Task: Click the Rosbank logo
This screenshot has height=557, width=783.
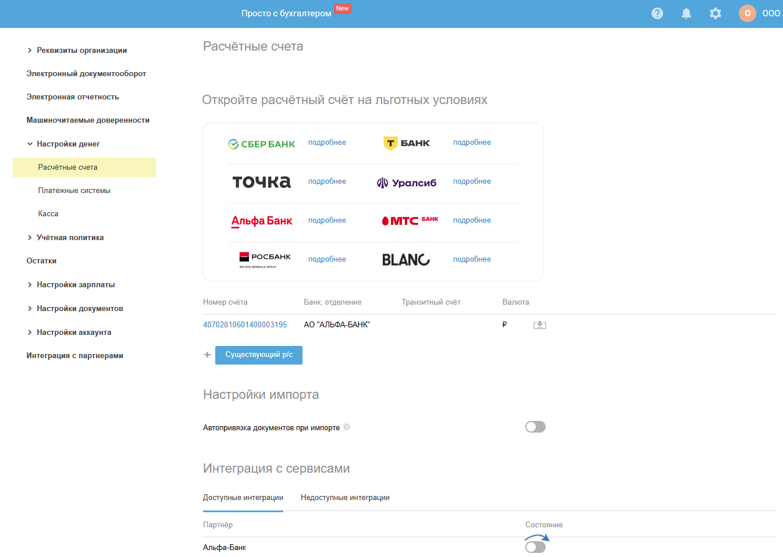Action: tap(265, 259)
